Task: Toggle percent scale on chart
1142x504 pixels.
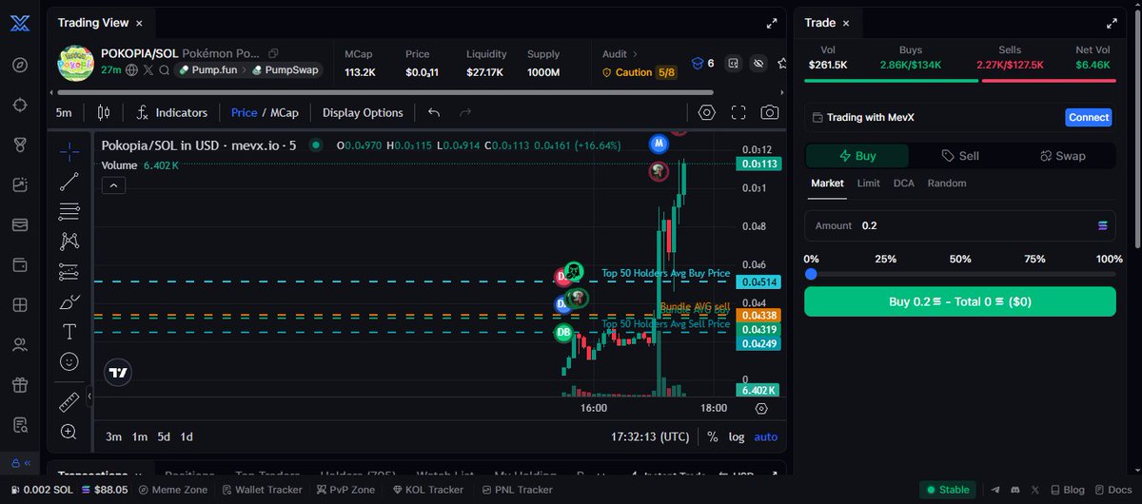Action: coord(713,436)
